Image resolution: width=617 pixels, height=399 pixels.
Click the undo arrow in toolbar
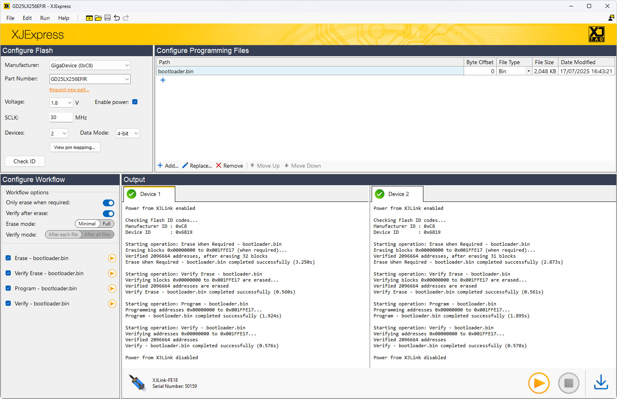click(117, 18)
